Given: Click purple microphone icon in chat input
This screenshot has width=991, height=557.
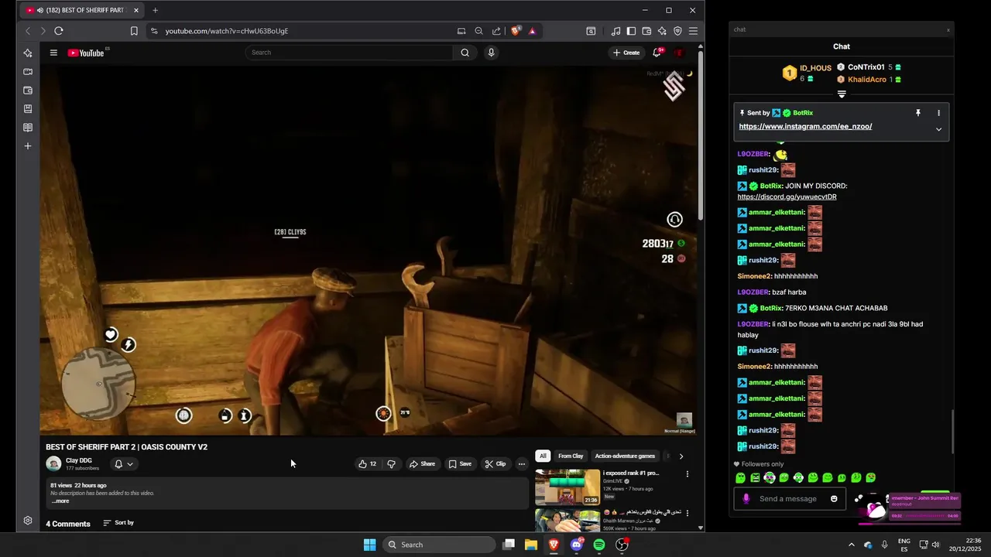Looking at the screenshot, I should coord(746,499).
